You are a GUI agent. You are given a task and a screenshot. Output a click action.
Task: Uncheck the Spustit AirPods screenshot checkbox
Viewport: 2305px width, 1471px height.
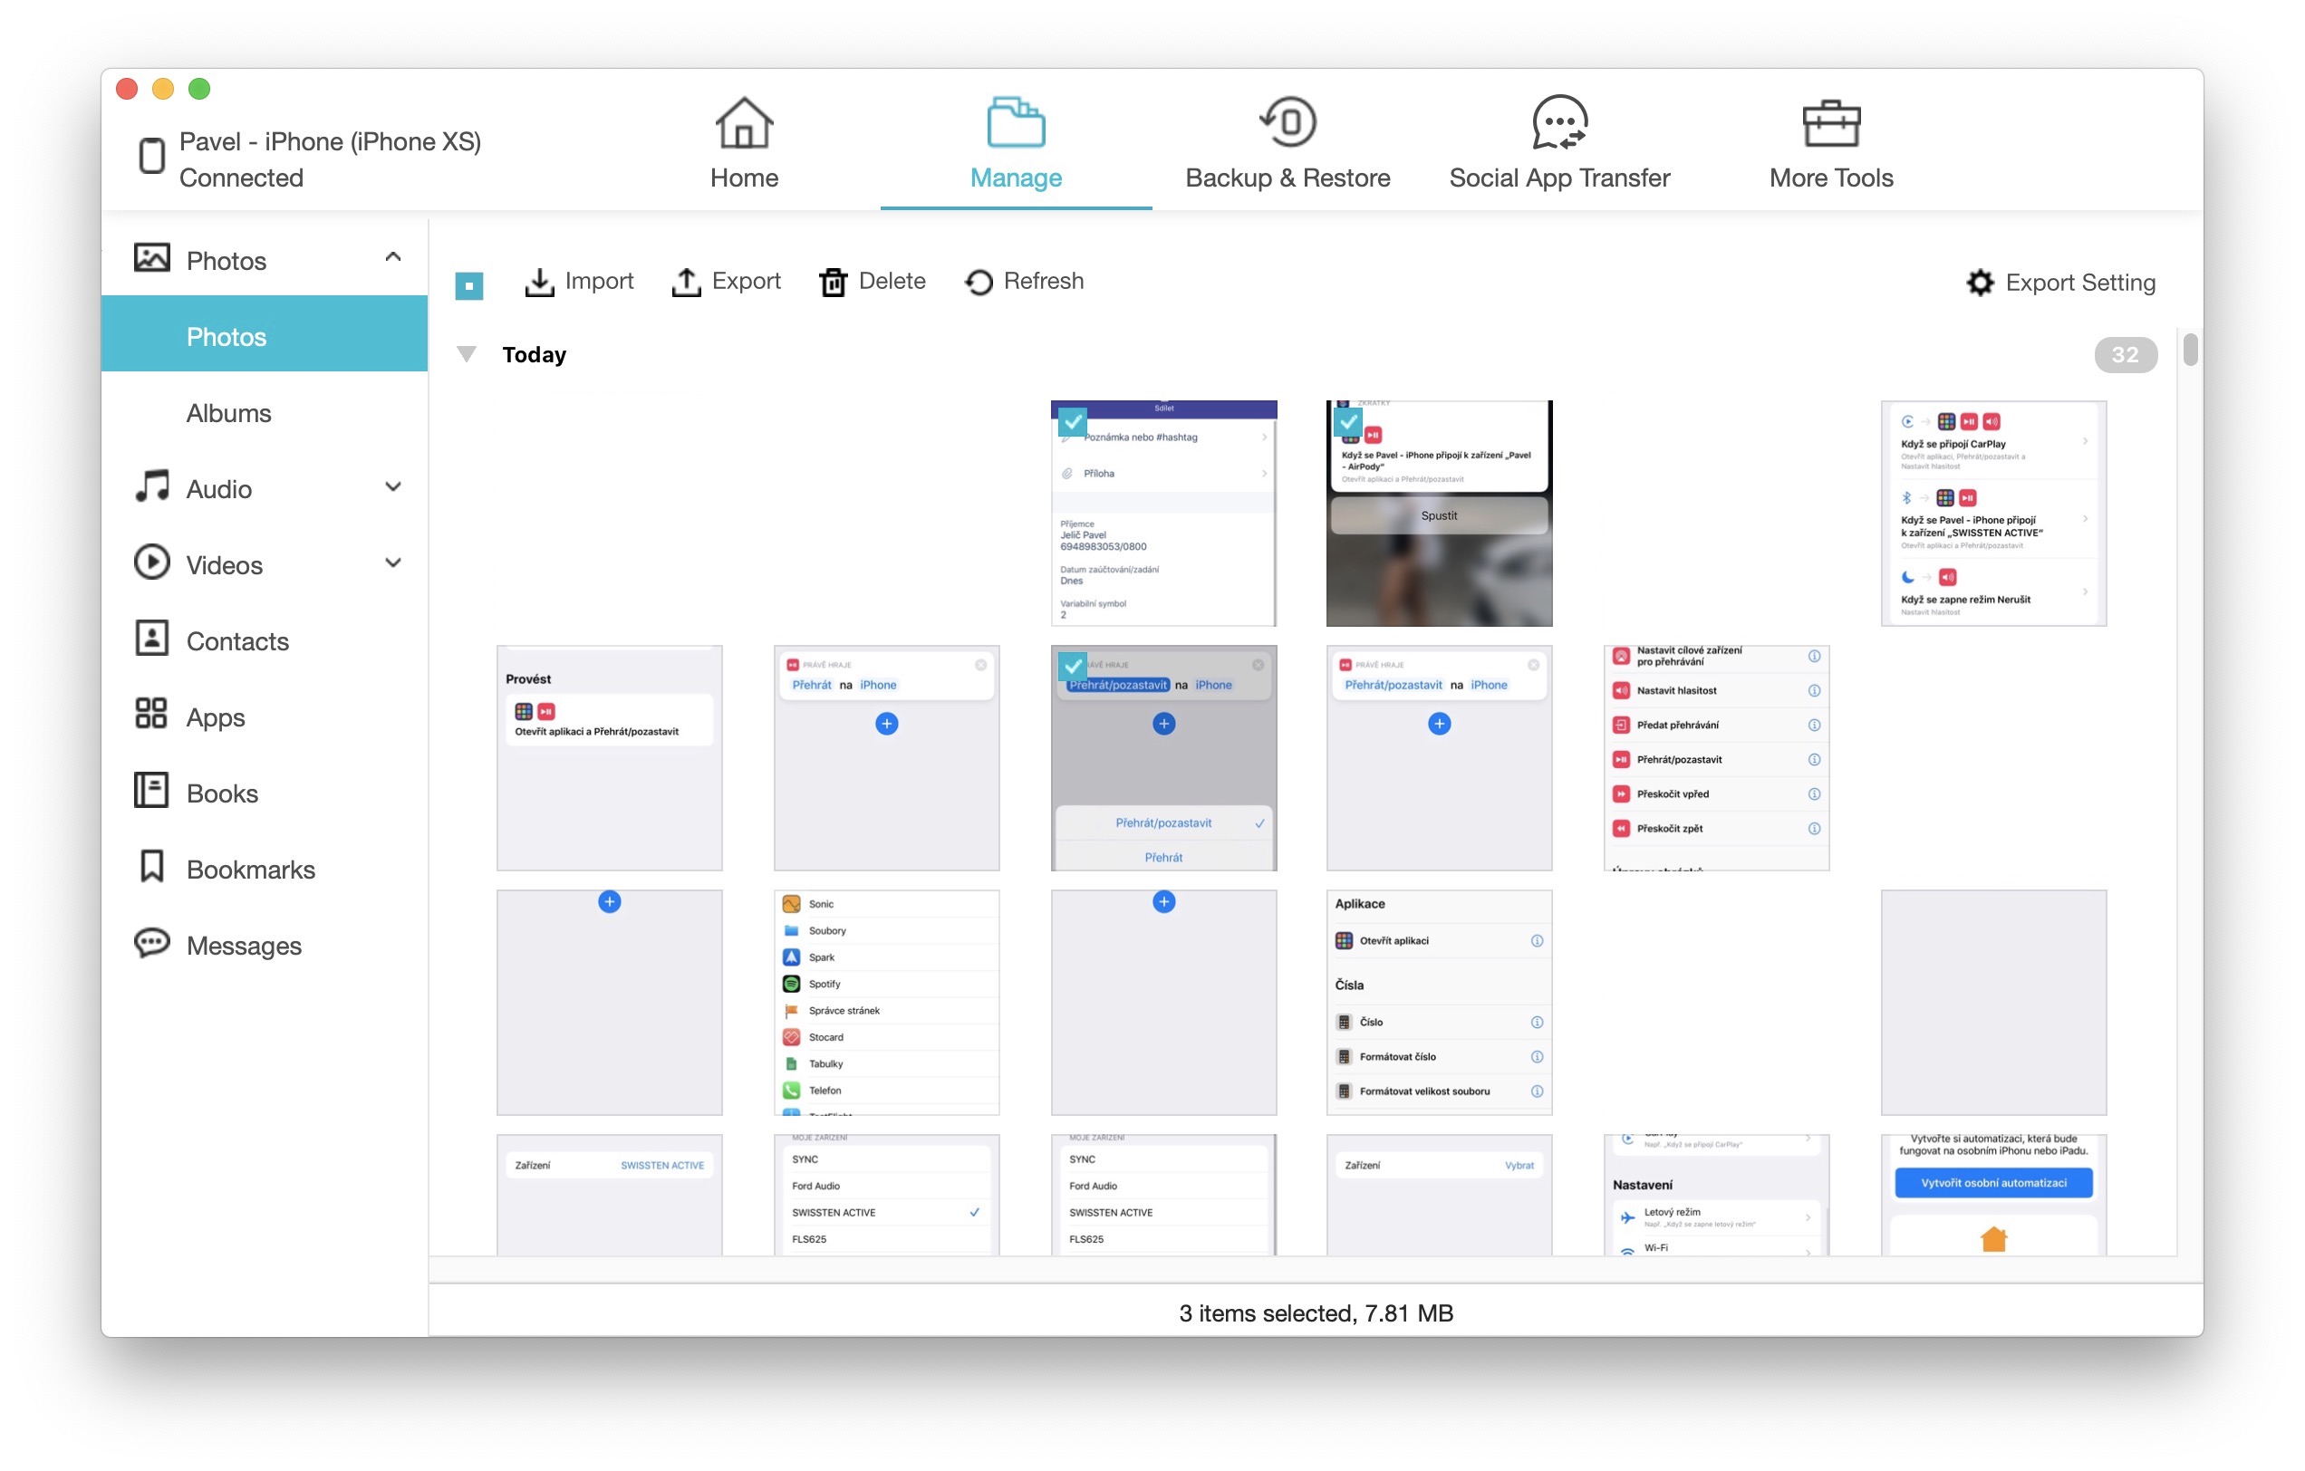pos(1348,421)
